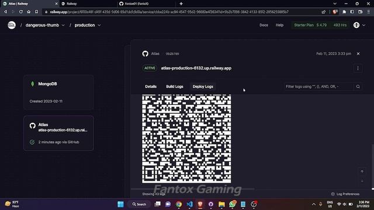Viewport: 374px width, 210px height.
Task: Open Log Preferences
Action: pos(345,194)
